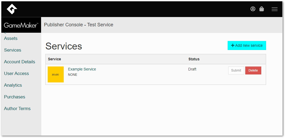Go to Assets in the sidebar
Image resolution: width=285 pixels, height=138 pixels.
[11, 39]
